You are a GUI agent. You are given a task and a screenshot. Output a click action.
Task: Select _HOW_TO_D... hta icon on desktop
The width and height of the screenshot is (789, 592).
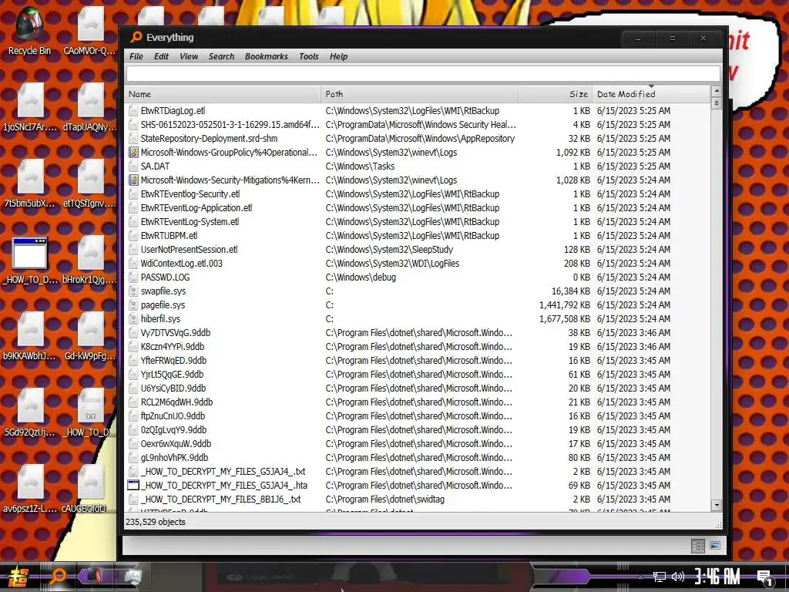tap(30, 261)
